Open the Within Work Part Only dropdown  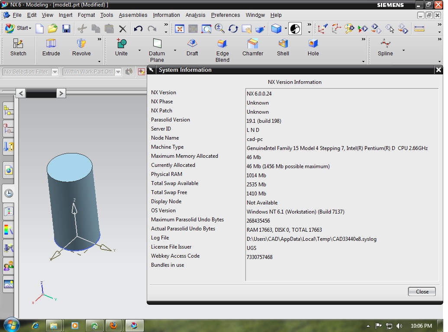pyautogui.click(x=118, y=72)
